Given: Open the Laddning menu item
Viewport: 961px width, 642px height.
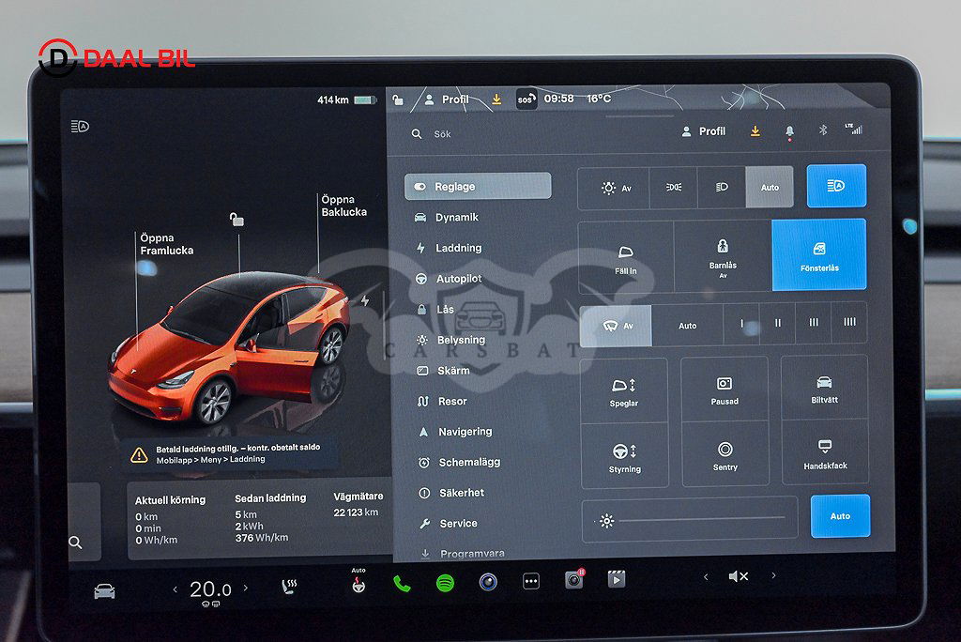Looking at the screenshot, I should click(x=458, y=248).
